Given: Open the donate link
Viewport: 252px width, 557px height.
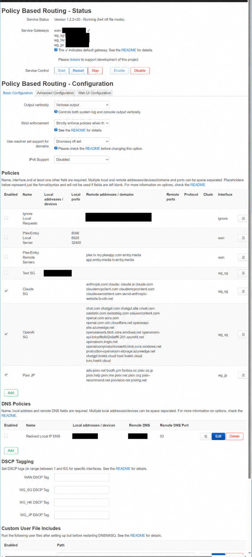Looking at the screenshot, I should tap(75, 59).
